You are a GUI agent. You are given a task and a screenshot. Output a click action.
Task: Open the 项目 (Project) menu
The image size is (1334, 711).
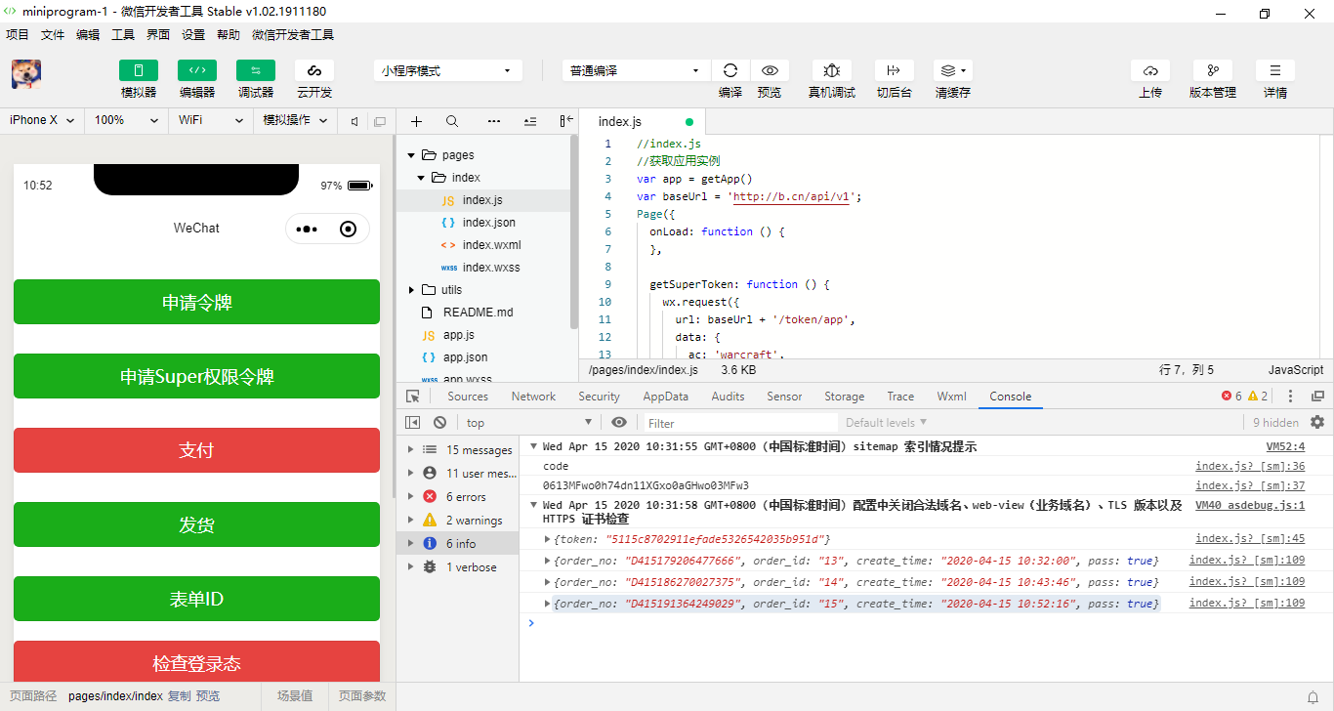18,34
